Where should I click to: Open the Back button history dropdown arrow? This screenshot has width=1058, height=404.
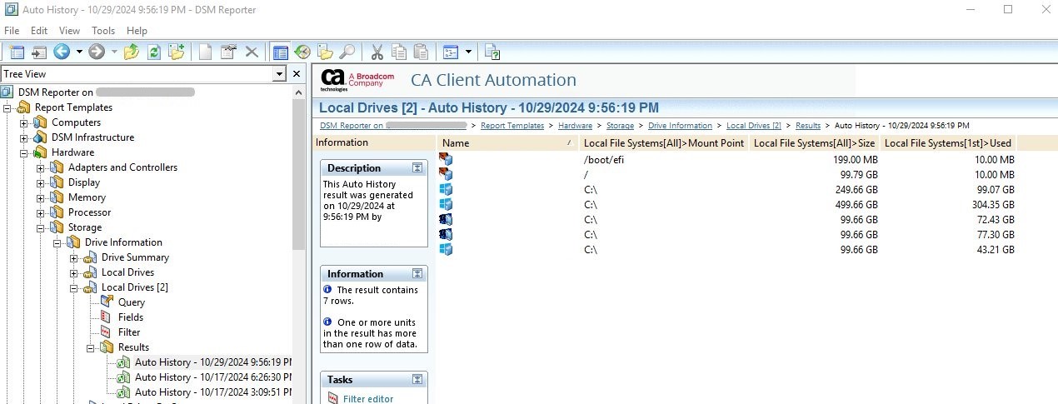(79, 52)
